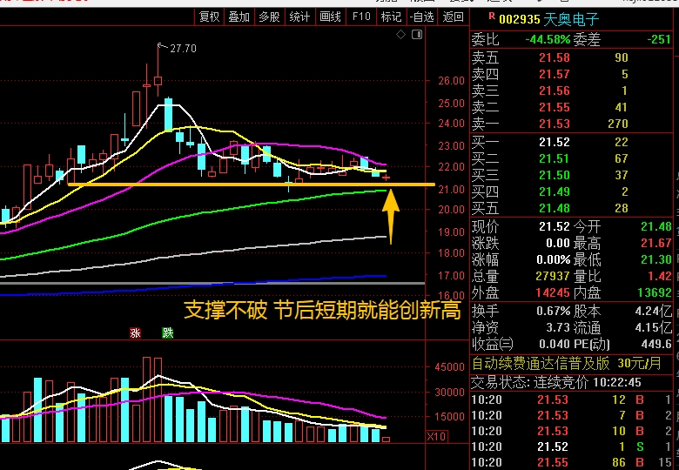Click 今开 value 21.48
This screenshot has width=679, height=470.
pyautogui.click(x=656, y=226)
